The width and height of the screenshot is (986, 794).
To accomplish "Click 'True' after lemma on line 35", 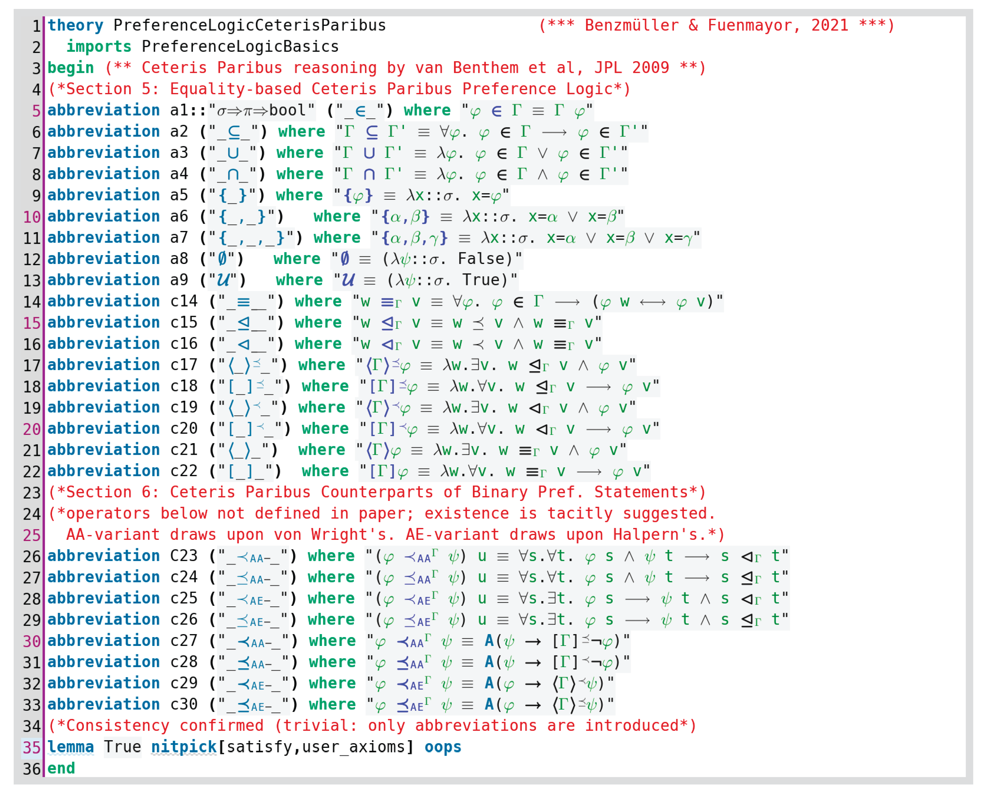I will point(122,747).
